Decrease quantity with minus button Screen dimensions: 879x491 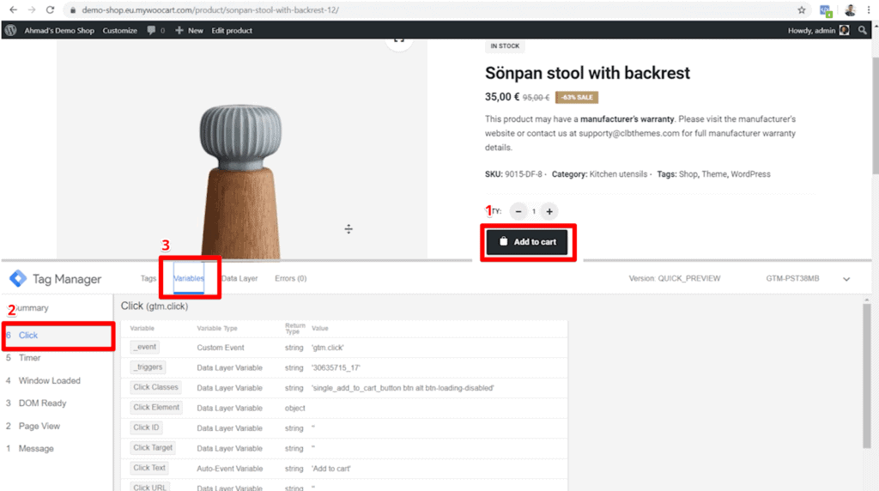[x=518, y=211]
